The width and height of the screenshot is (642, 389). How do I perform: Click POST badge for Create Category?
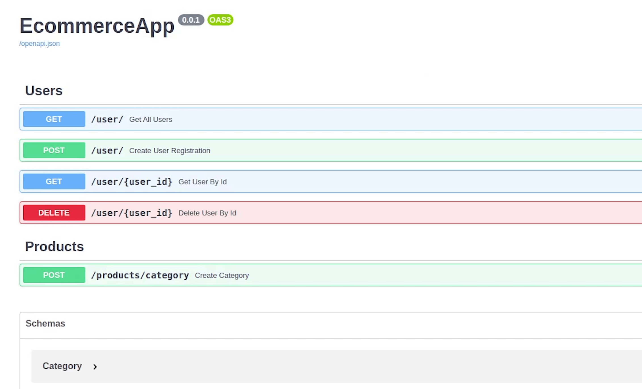[x=54, y=275]
